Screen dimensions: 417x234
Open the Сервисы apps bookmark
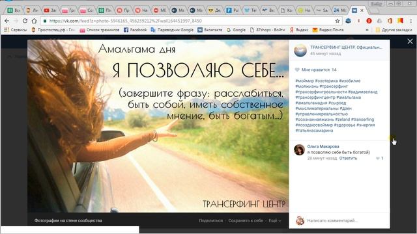click(x=16, y=30)
